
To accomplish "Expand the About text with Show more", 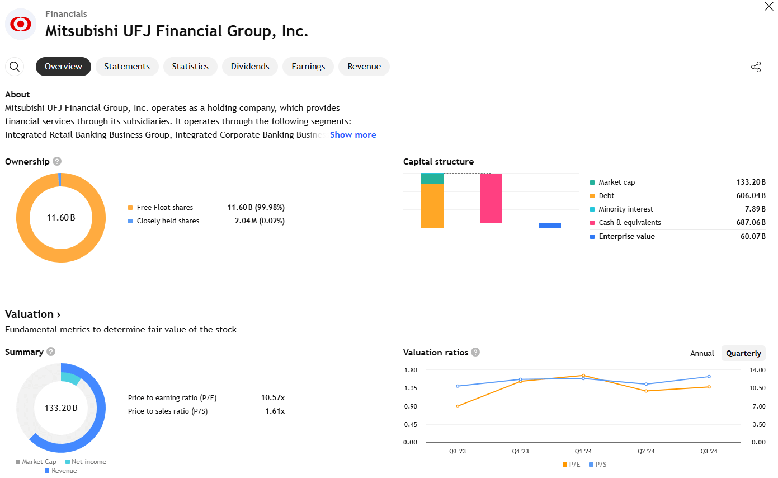I will tap(353, 135).
